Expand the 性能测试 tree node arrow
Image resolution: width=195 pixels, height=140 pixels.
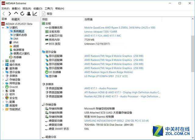pos(3,109)
